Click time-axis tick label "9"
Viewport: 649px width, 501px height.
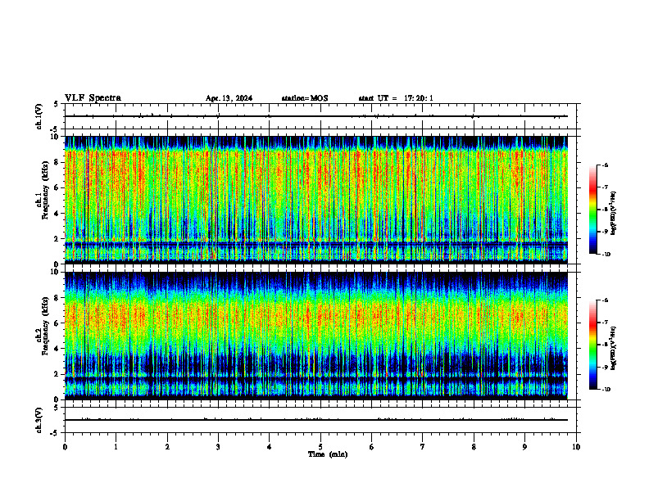[x=524, y=447]
